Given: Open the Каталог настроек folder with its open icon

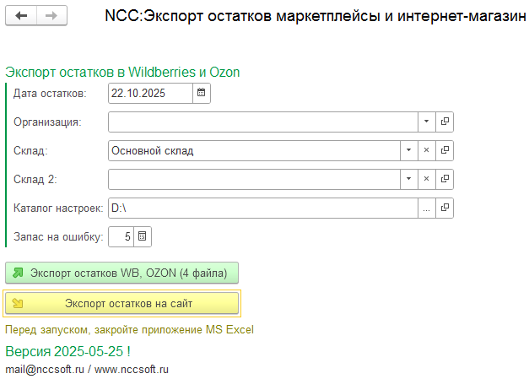Looking at the screenshot, I should click(x=445, y=208).
